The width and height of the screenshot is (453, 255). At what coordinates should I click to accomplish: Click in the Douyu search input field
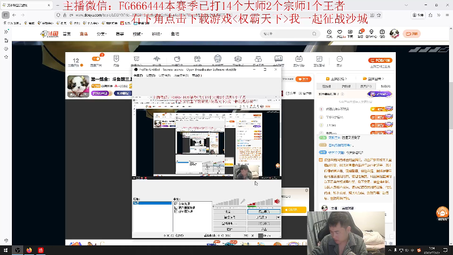pos(286,34)
